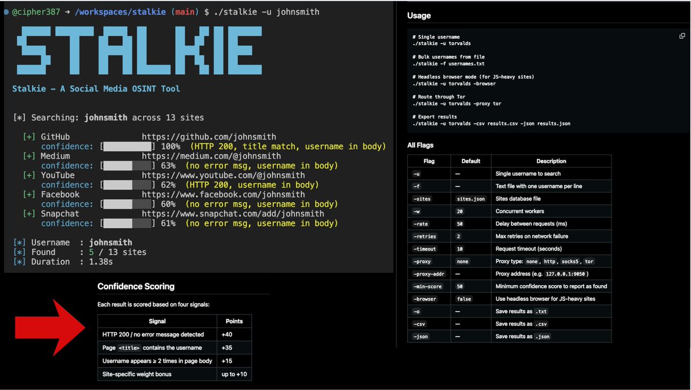Open the https://medium.com/@johnsmith URL
This screenshot has height=390, width=691.
211,156
